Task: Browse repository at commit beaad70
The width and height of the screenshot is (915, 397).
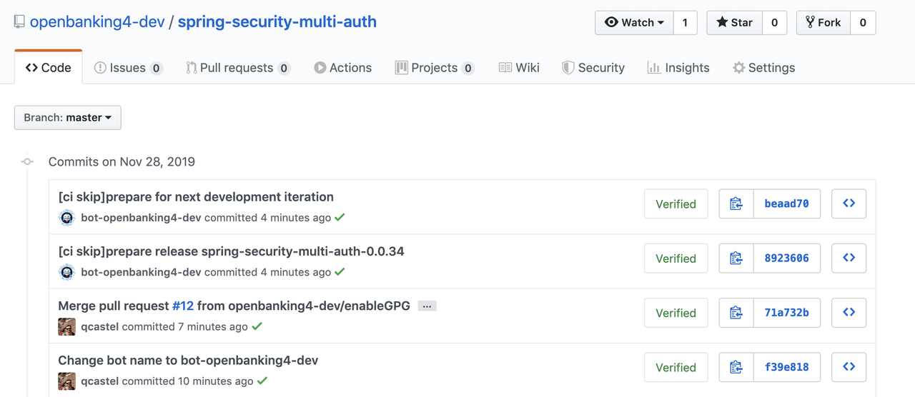Action: pos(849,203)
